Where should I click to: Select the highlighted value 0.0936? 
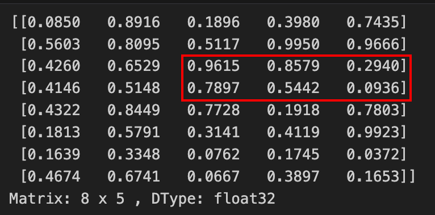(x=373, y=88)
